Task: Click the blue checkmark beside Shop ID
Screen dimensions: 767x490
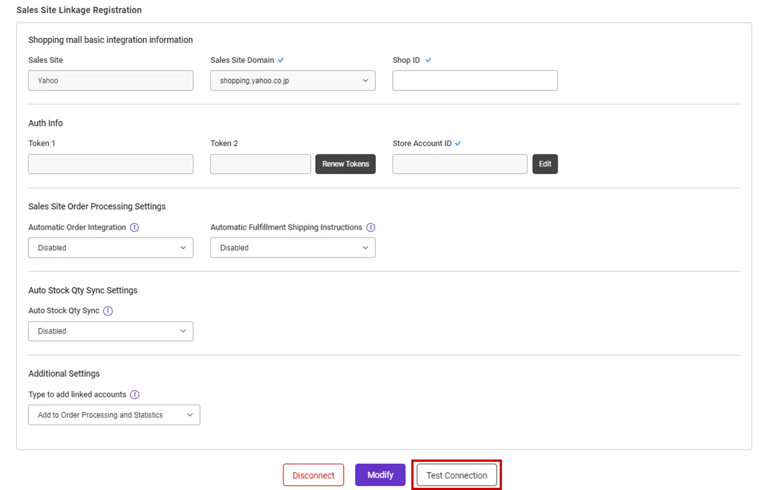Action: [x=428, y=60]
